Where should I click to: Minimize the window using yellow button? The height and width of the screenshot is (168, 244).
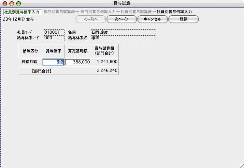pyautogui.click(x=12, y=3)
